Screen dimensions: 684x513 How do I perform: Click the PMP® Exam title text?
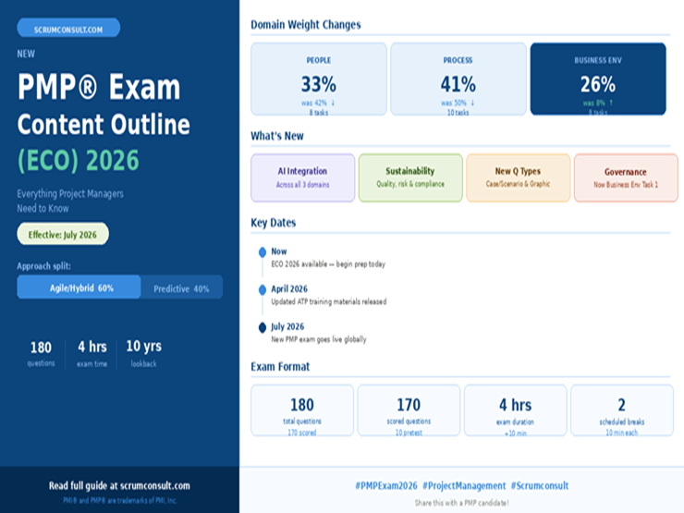tap(99, 87)
